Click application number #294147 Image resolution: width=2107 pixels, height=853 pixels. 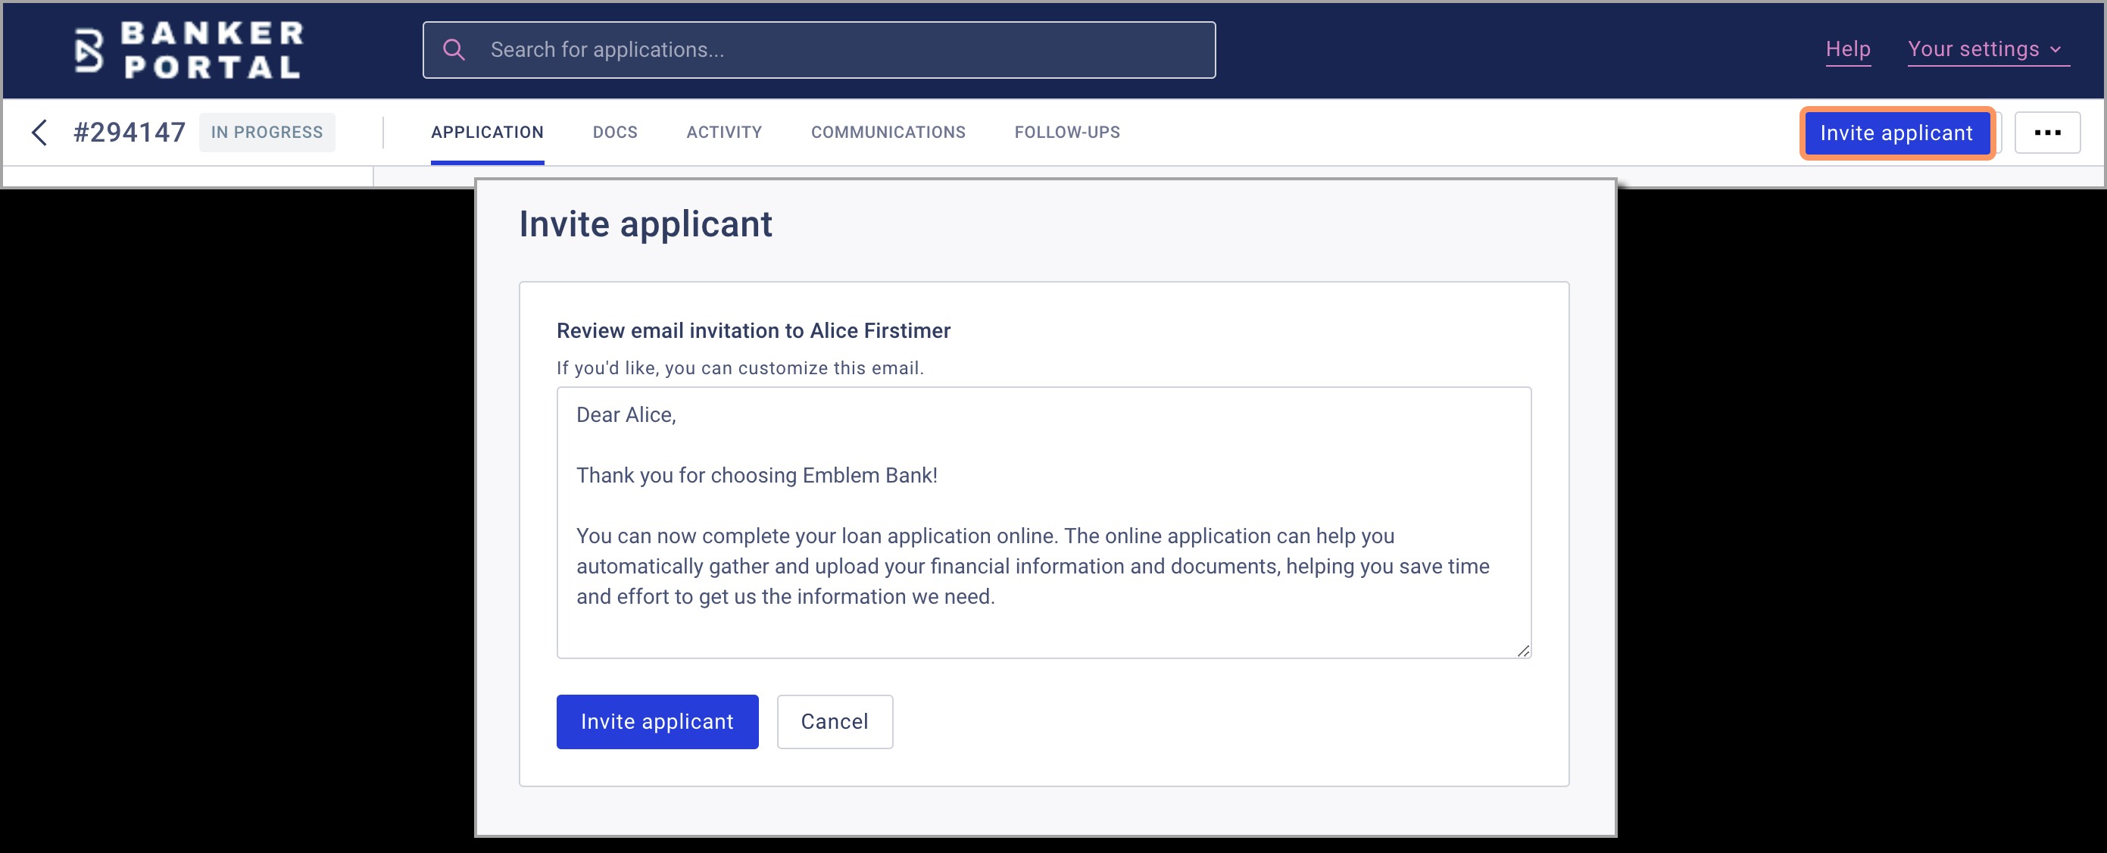click(130, 133)
